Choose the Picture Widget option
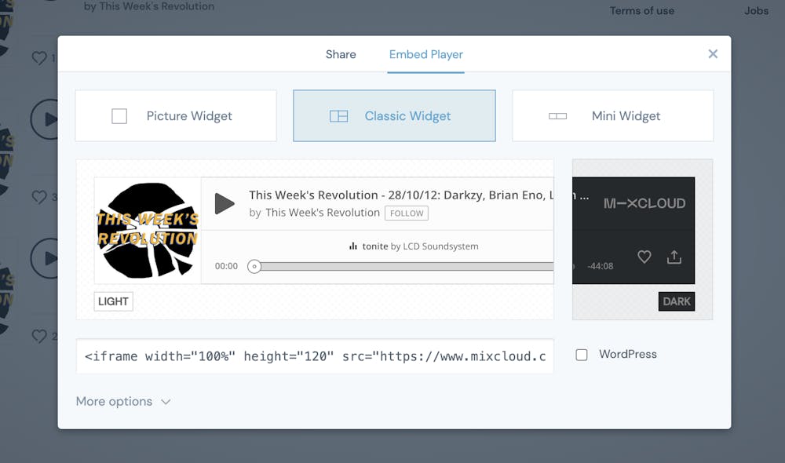Viewport: 785px width, 463px height. [x=176, y=115]
